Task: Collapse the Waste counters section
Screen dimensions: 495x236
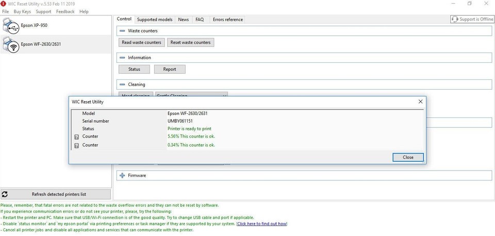Action: 122,31
